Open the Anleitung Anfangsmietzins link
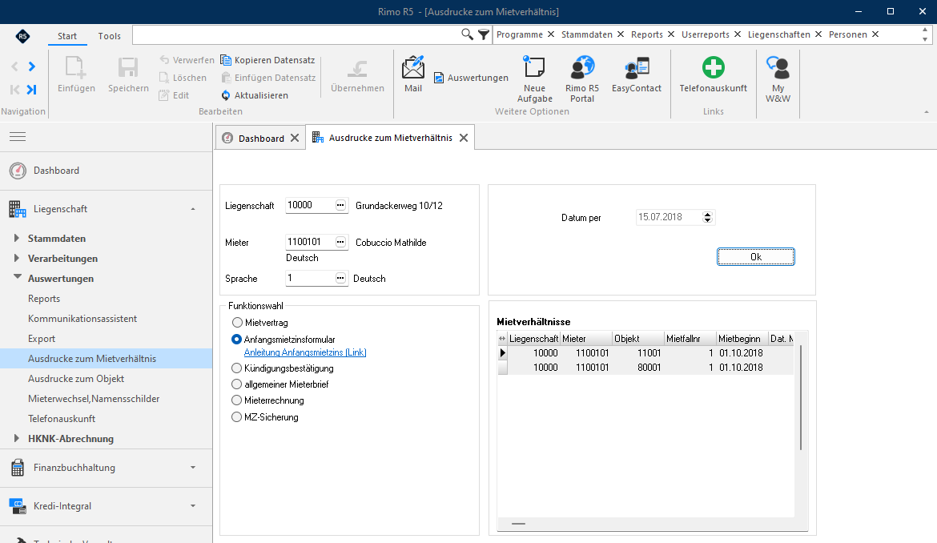 [x=305, y=352]
